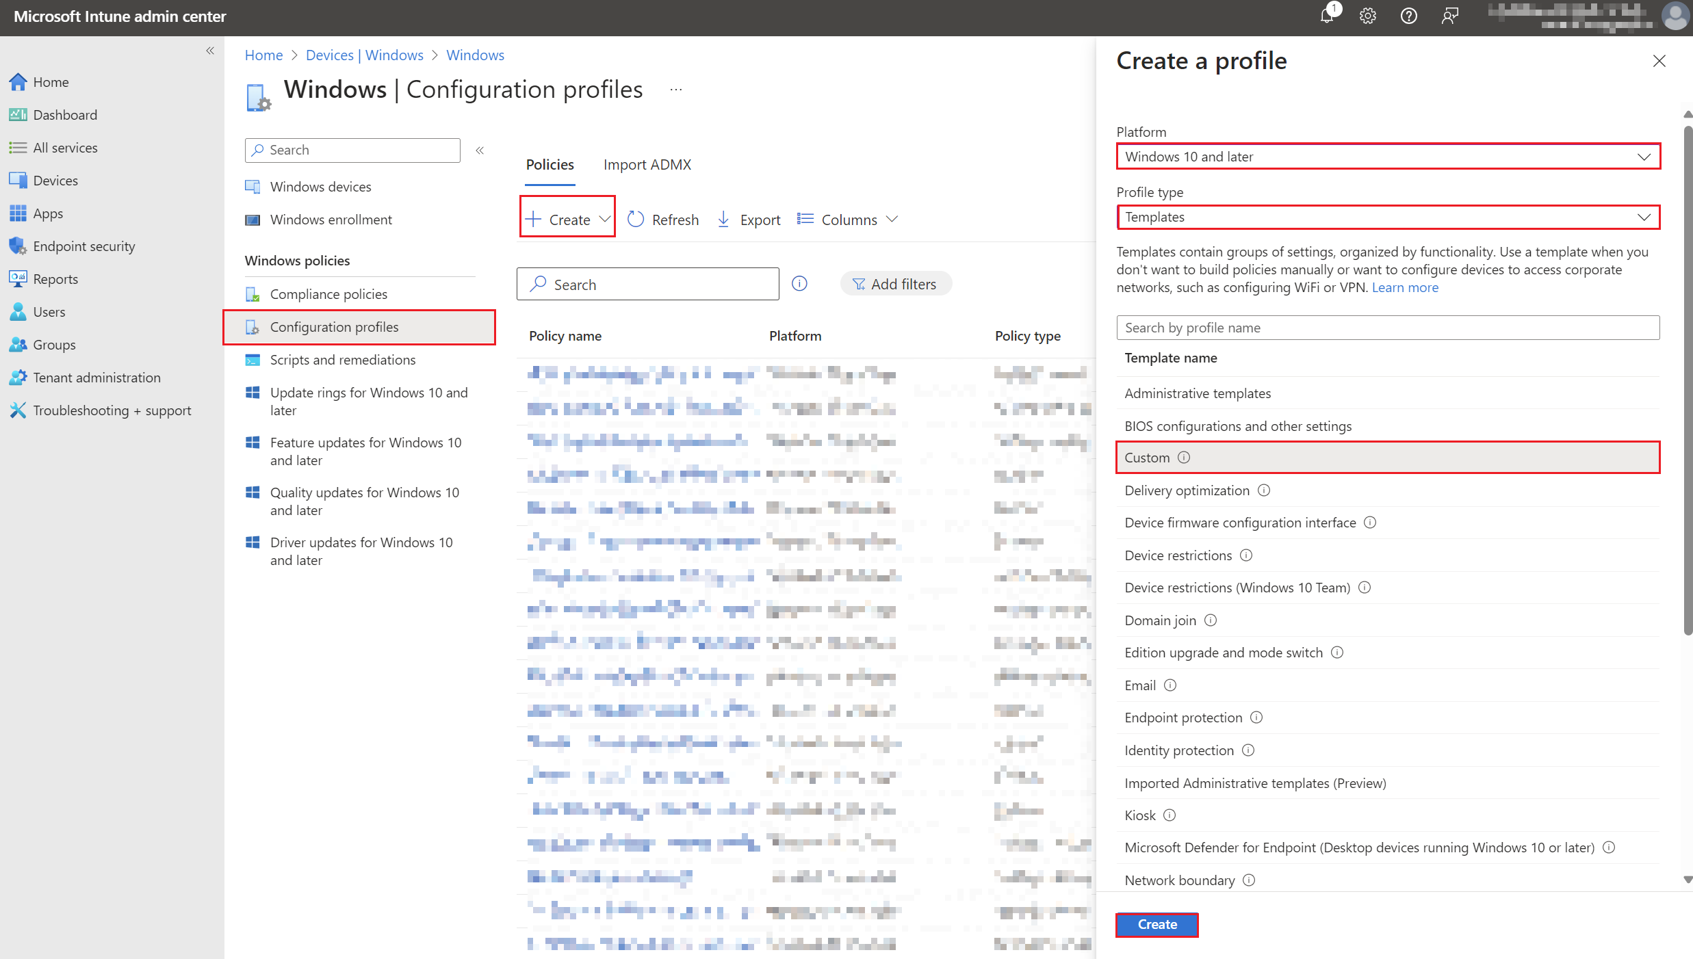
Task: Select the Endpoint protection template
Action: [x=1388, y=718]
